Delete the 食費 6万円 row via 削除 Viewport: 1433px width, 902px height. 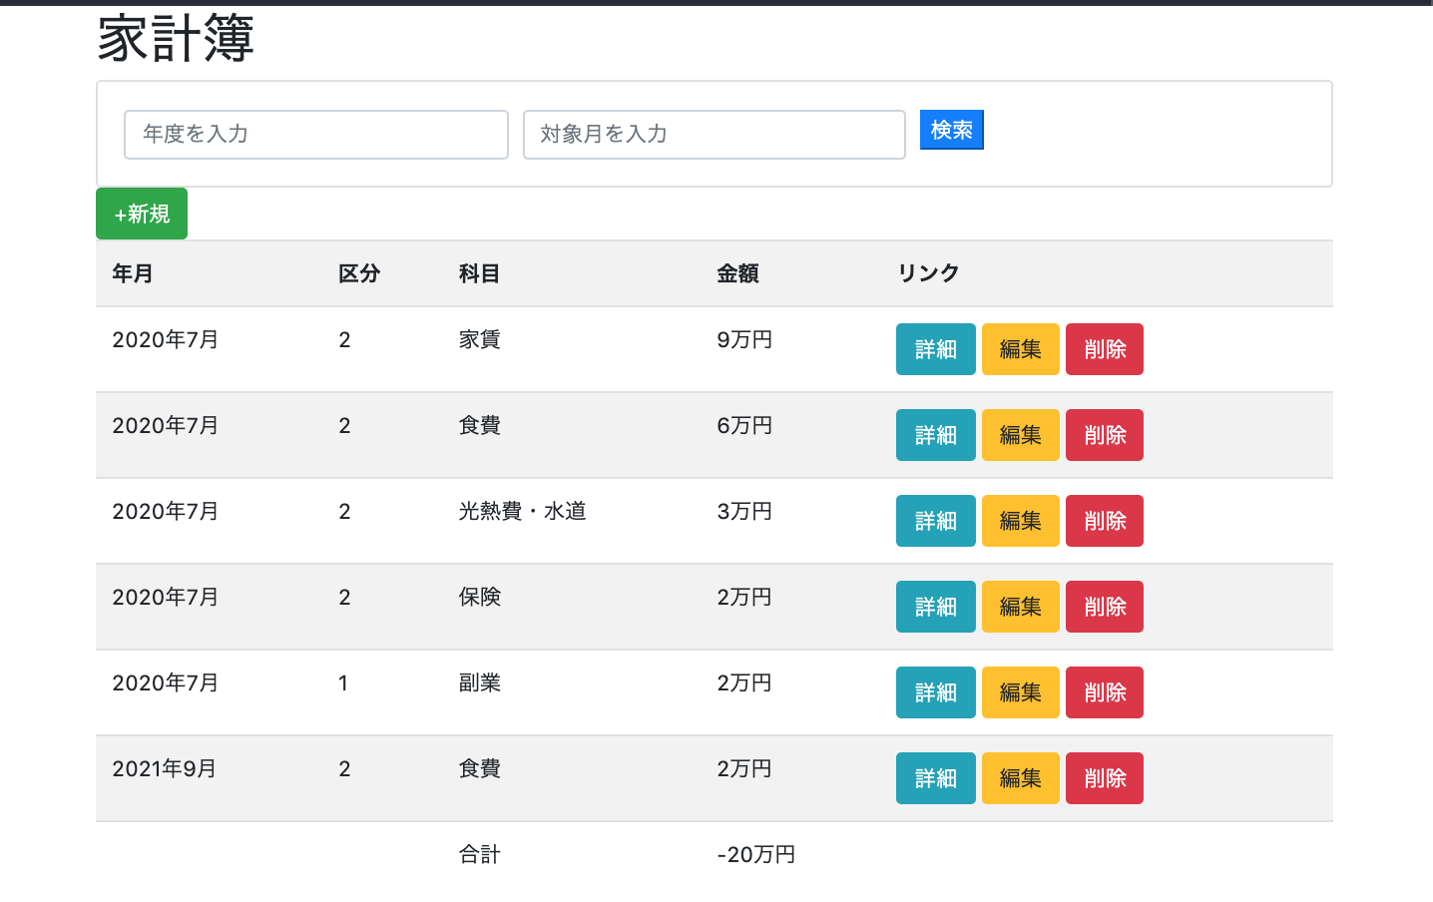click(x=1104, y=435)
